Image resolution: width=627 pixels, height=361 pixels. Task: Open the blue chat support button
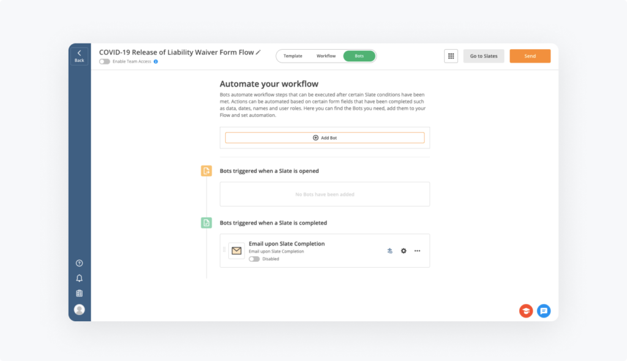click(544, 311)
